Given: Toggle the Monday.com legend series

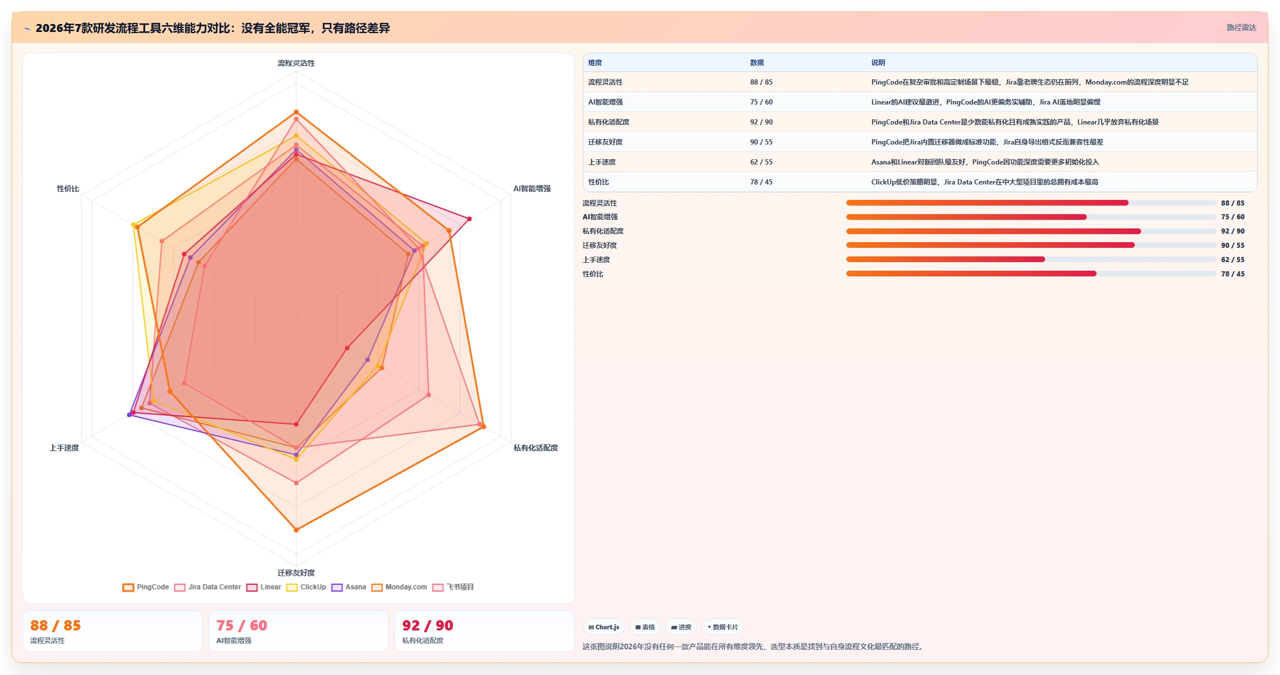Looking at the screenshot, I should pos(399,587).
